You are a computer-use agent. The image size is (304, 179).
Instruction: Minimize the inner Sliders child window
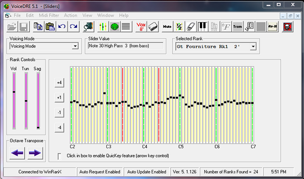tap(283, 16)
